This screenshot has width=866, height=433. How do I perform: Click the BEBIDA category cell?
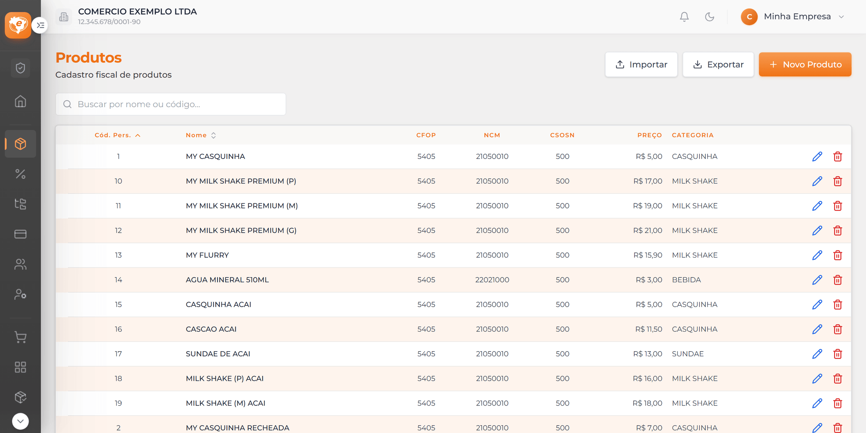click(x=686, y=280)
